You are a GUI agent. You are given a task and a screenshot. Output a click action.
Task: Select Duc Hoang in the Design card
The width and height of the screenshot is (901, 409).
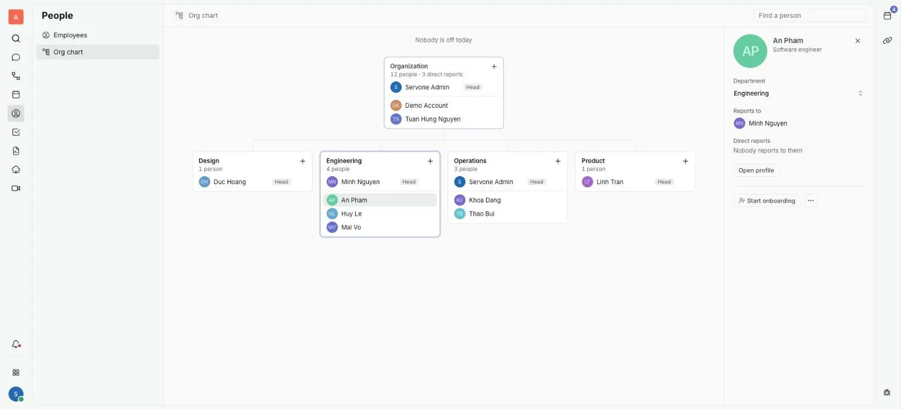tap(252, 182)
